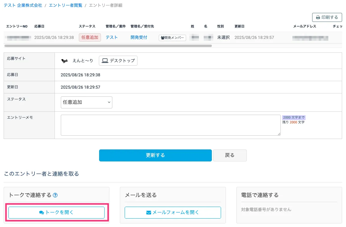Open talk with the トークを開く button

pos(56,212)
